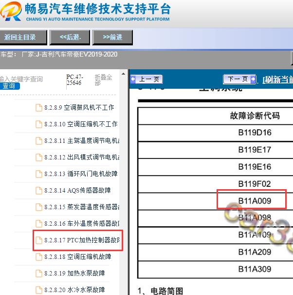Viewport: 293px width, 295px height.
Task: Open 8.2.8.13 循环风门电机故障
Action: click(81, 174)
